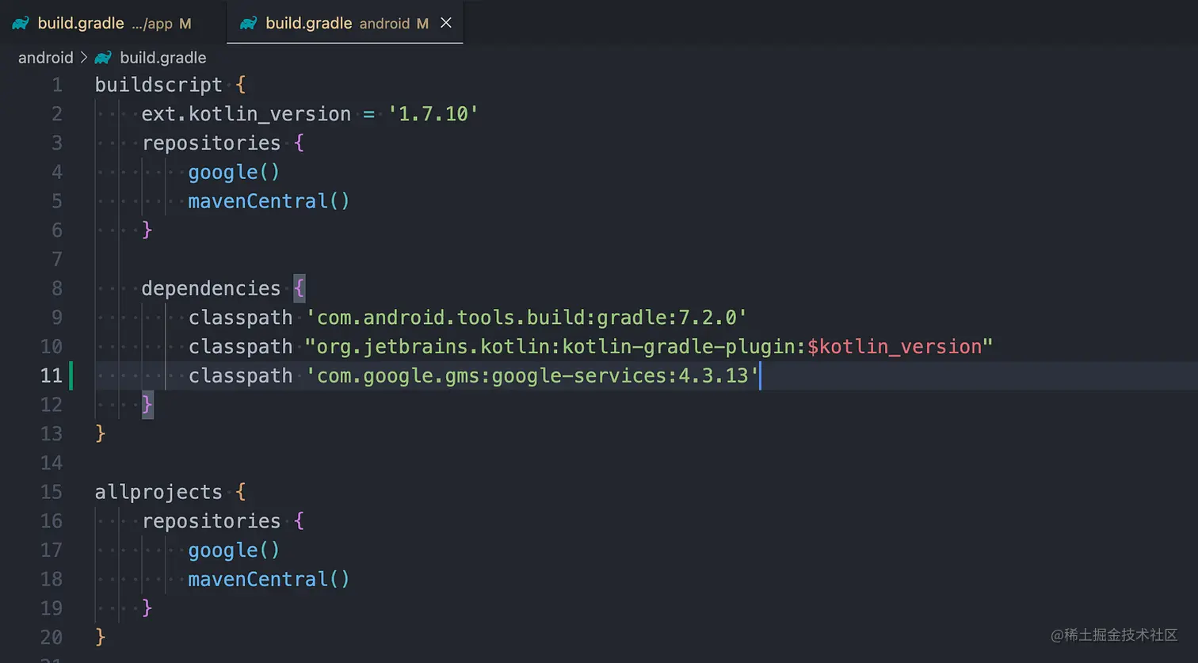Click google() on line 17
This screenshot has width=1198, height=663.
tap(234, 551)
